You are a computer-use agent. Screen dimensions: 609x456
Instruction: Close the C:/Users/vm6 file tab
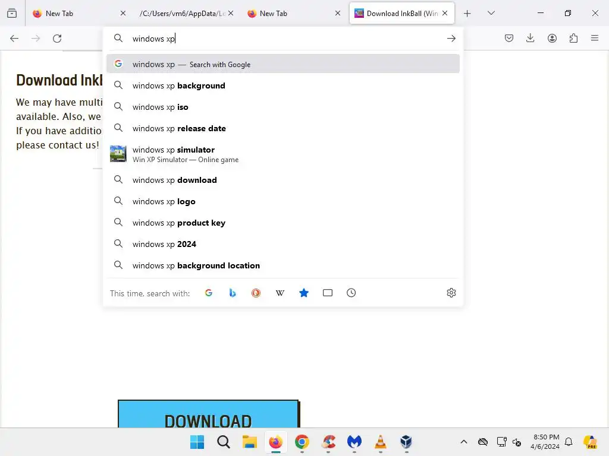(231, 13)
